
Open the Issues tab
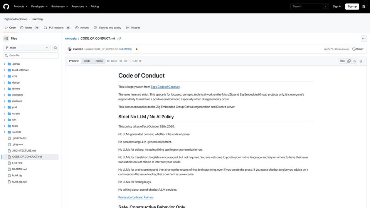coord(30,28)
